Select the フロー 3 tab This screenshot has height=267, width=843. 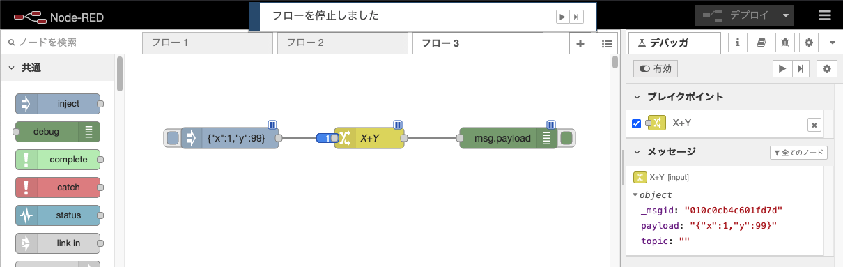pyautogui.click(x=477, y=43)
